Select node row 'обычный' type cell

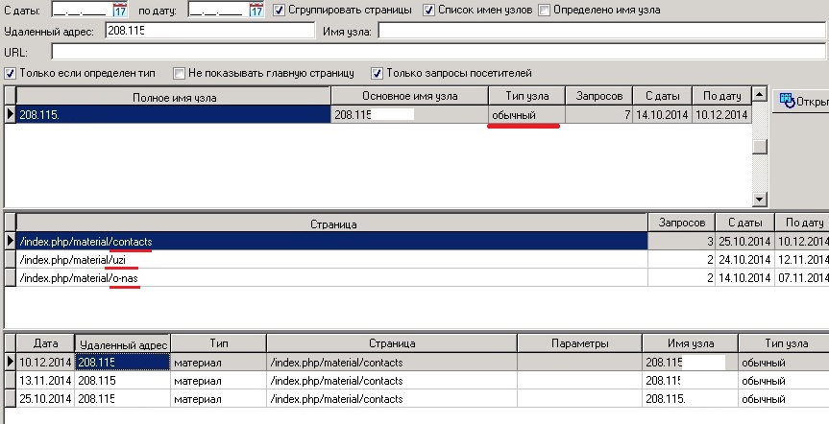(x=526, y=114)
